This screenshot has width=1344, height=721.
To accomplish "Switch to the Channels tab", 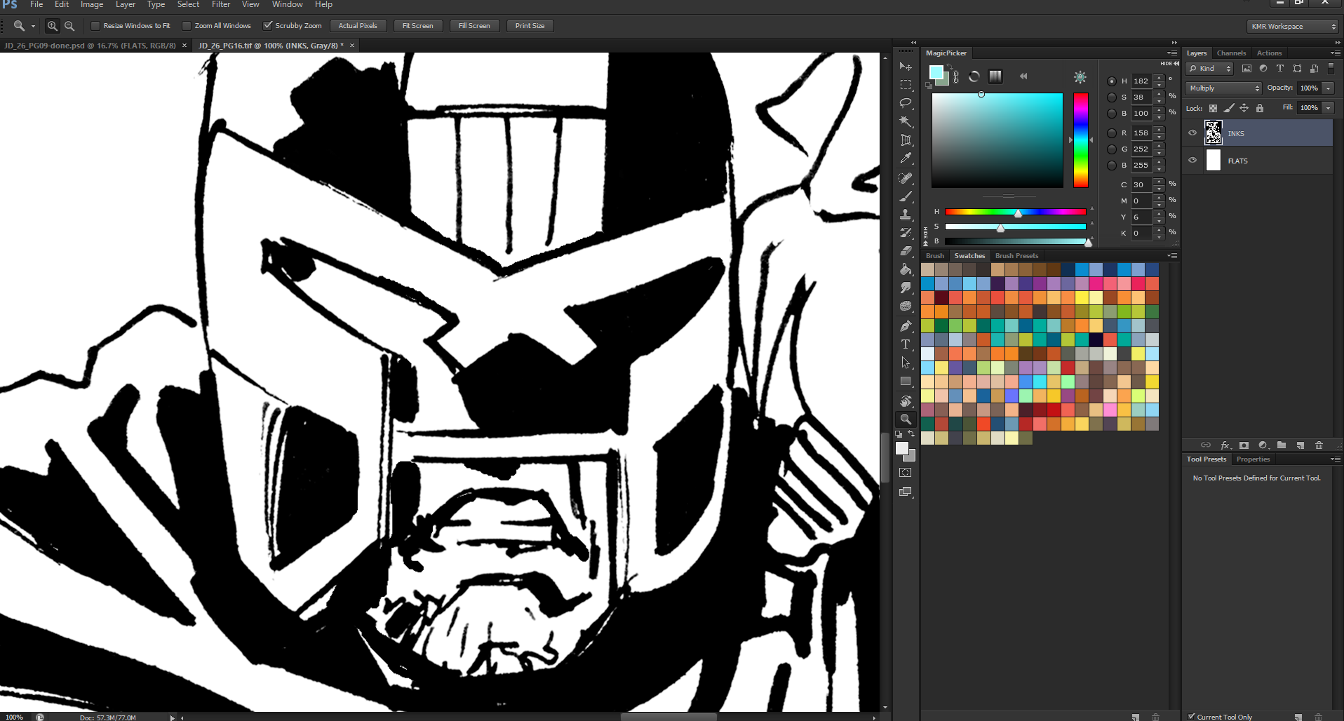I will pyautogui.click(x=1231, y=53).
